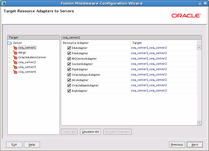Click the scrollbar up arrow
Viewport: 209px width, 151px height.
[x=199, y=48]
